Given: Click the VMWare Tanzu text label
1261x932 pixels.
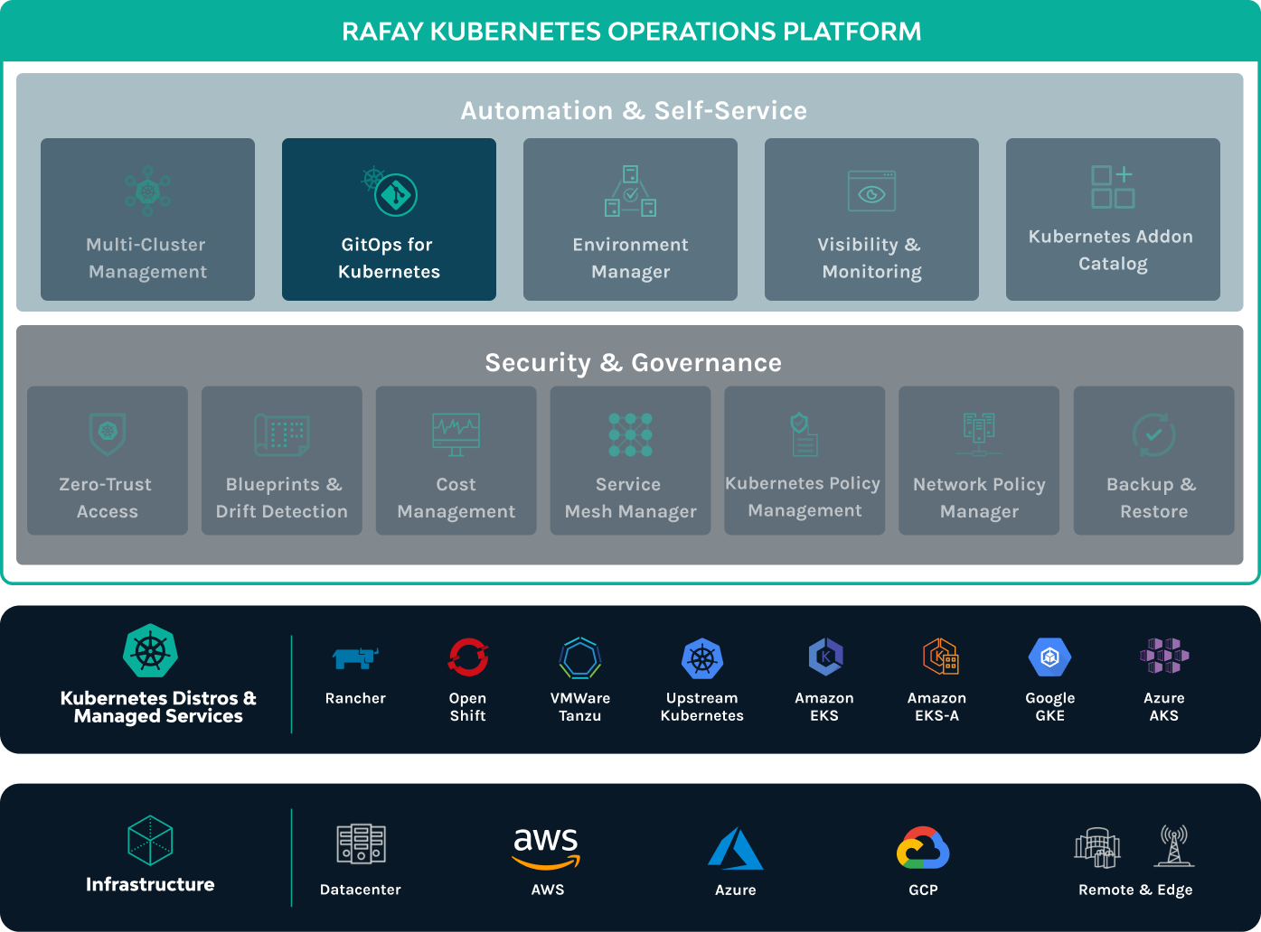Looking at the screenshot, I should click(x=580, y=707).
